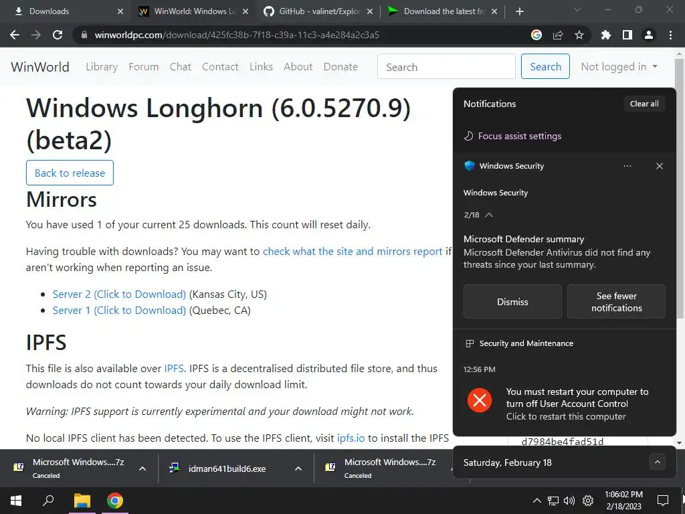Expand the 'Not logged in' dropdown
This screenshot has width=685, height=514.
click(x=619, y=67)
